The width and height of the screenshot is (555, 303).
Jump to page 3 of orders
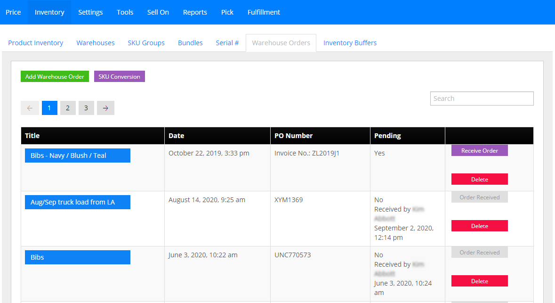click(86, 108)
